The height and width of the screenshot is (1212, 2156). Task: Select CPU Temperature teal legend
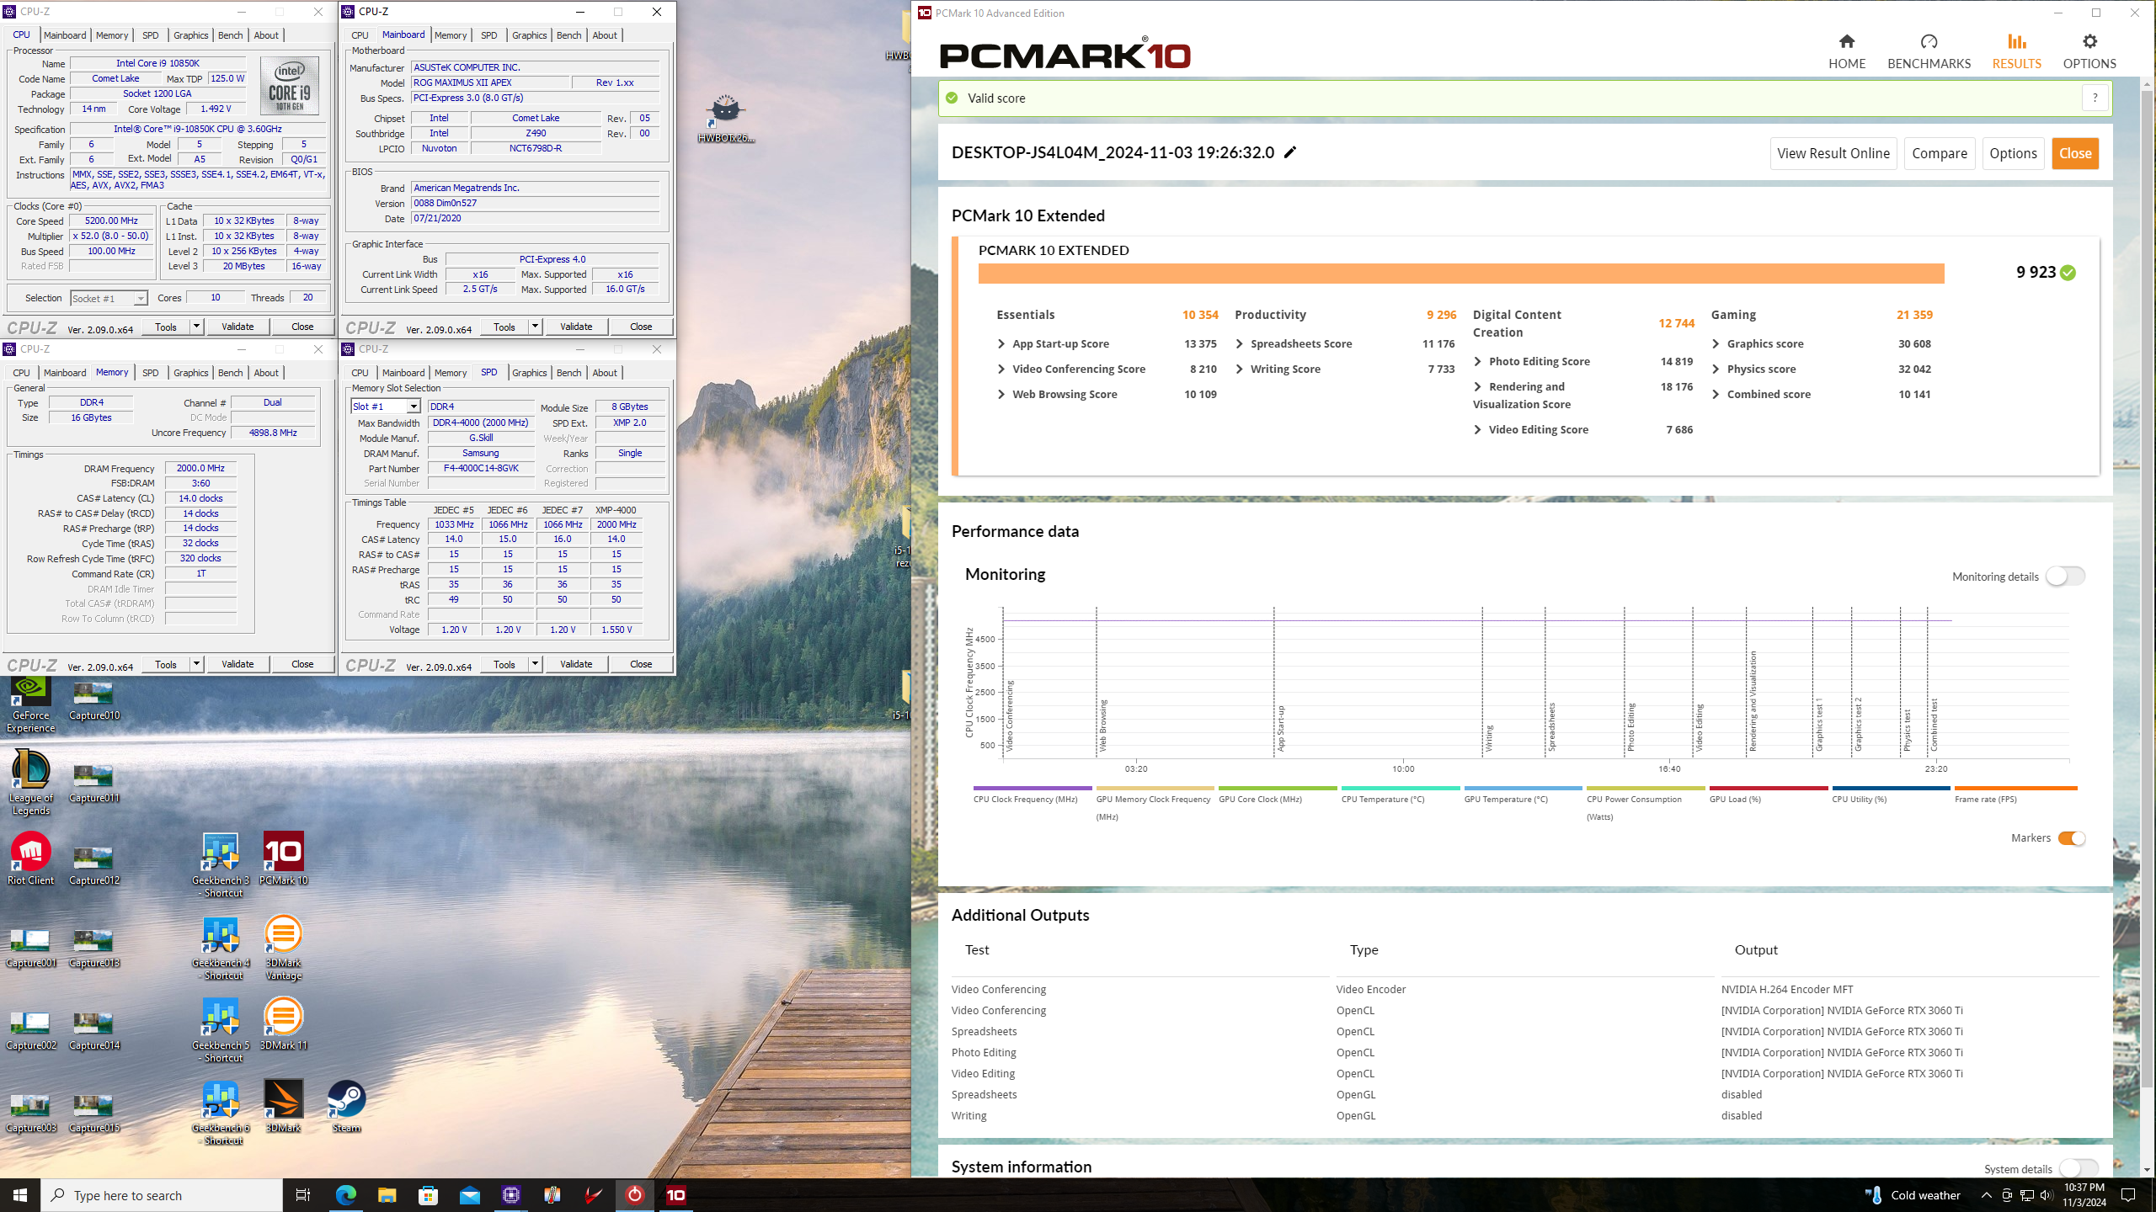pos(1400,795)
